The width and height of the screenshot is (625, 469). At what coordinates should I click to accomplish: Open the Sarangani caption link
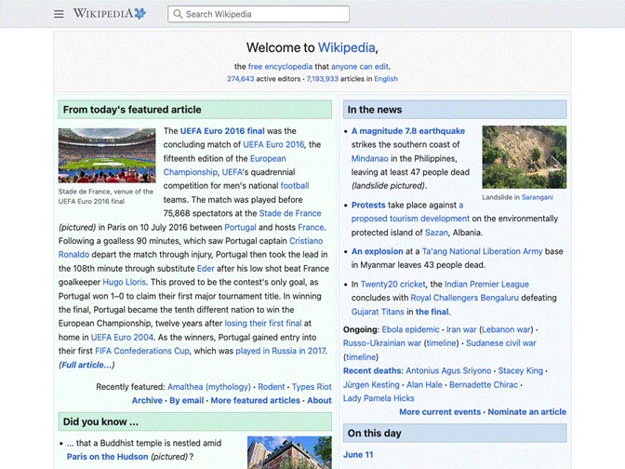coord(537,197)
